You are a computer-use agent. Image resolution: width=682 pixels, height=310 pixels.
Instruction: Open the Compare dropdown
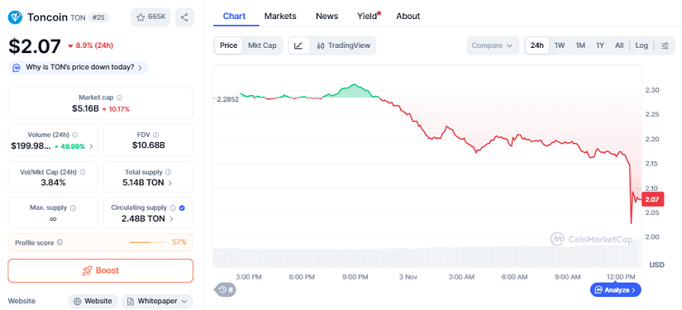[x=493, y=45]
